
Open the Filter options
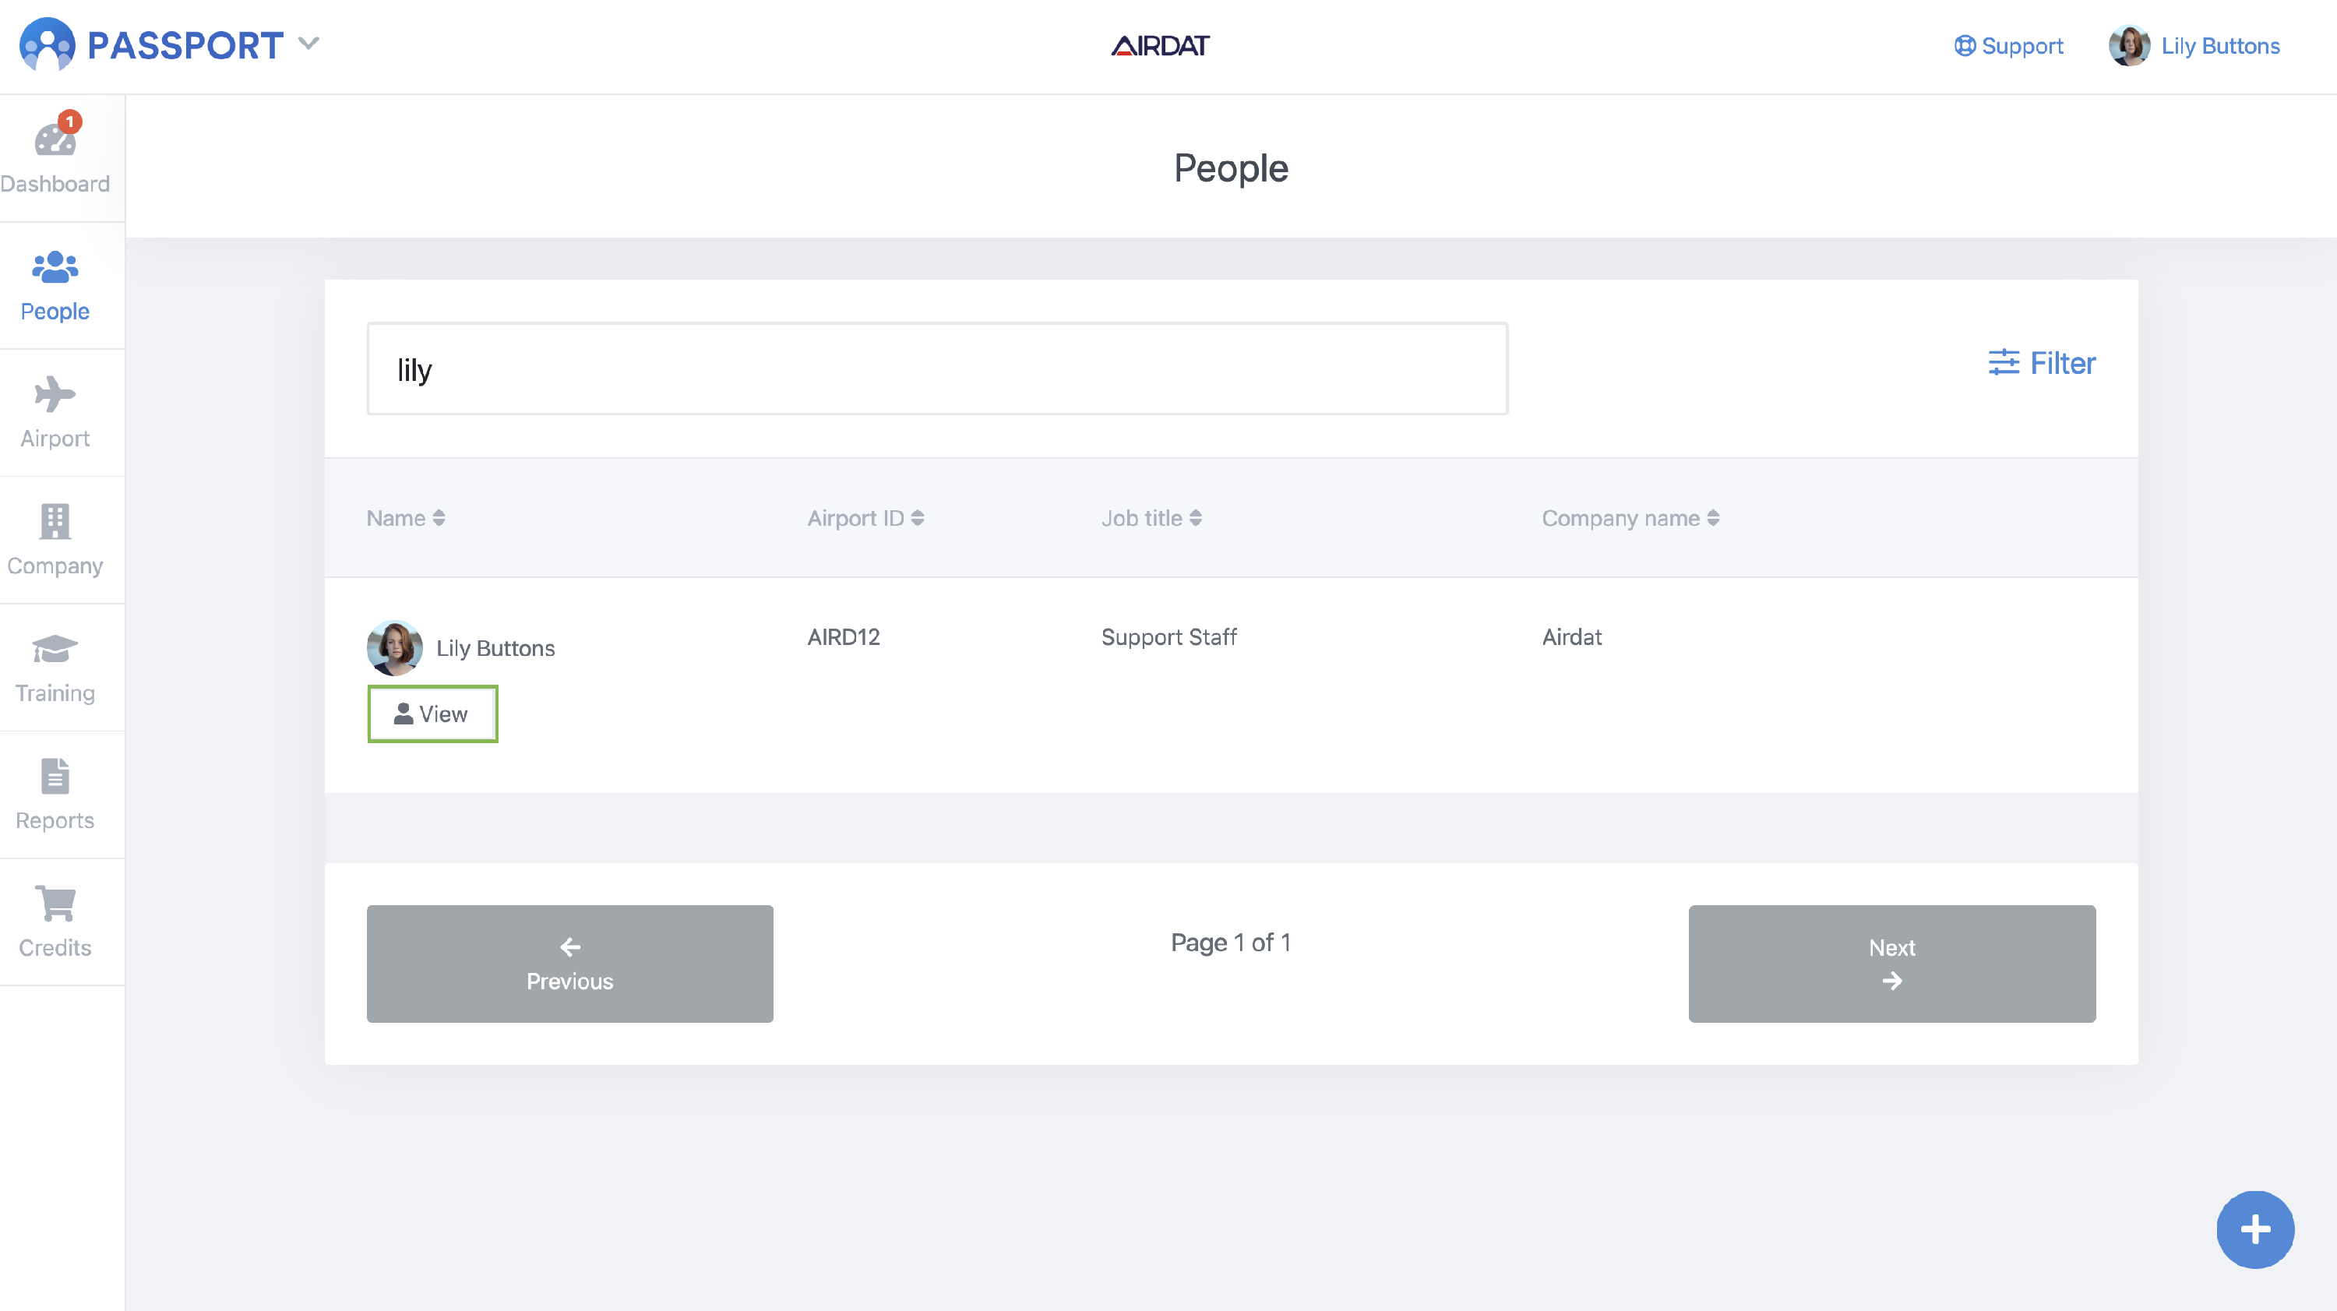[2041, 363]
